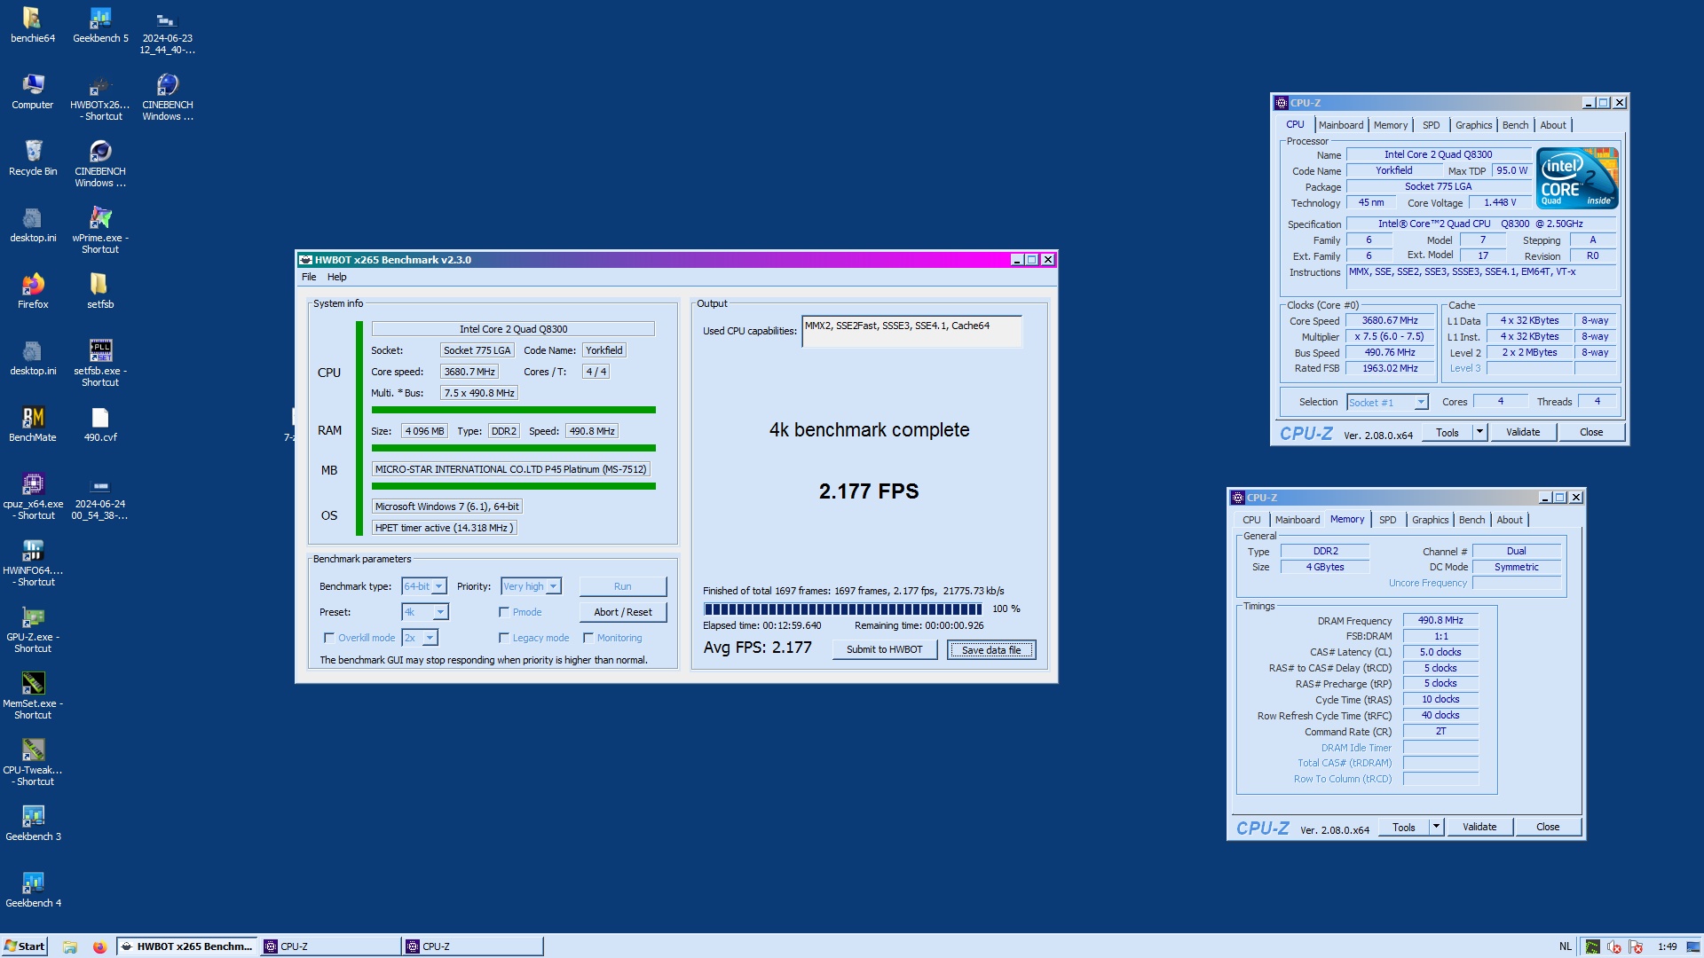
Task: Open the CPU-Tweaker shortcut icon
Action: [33, 763]
